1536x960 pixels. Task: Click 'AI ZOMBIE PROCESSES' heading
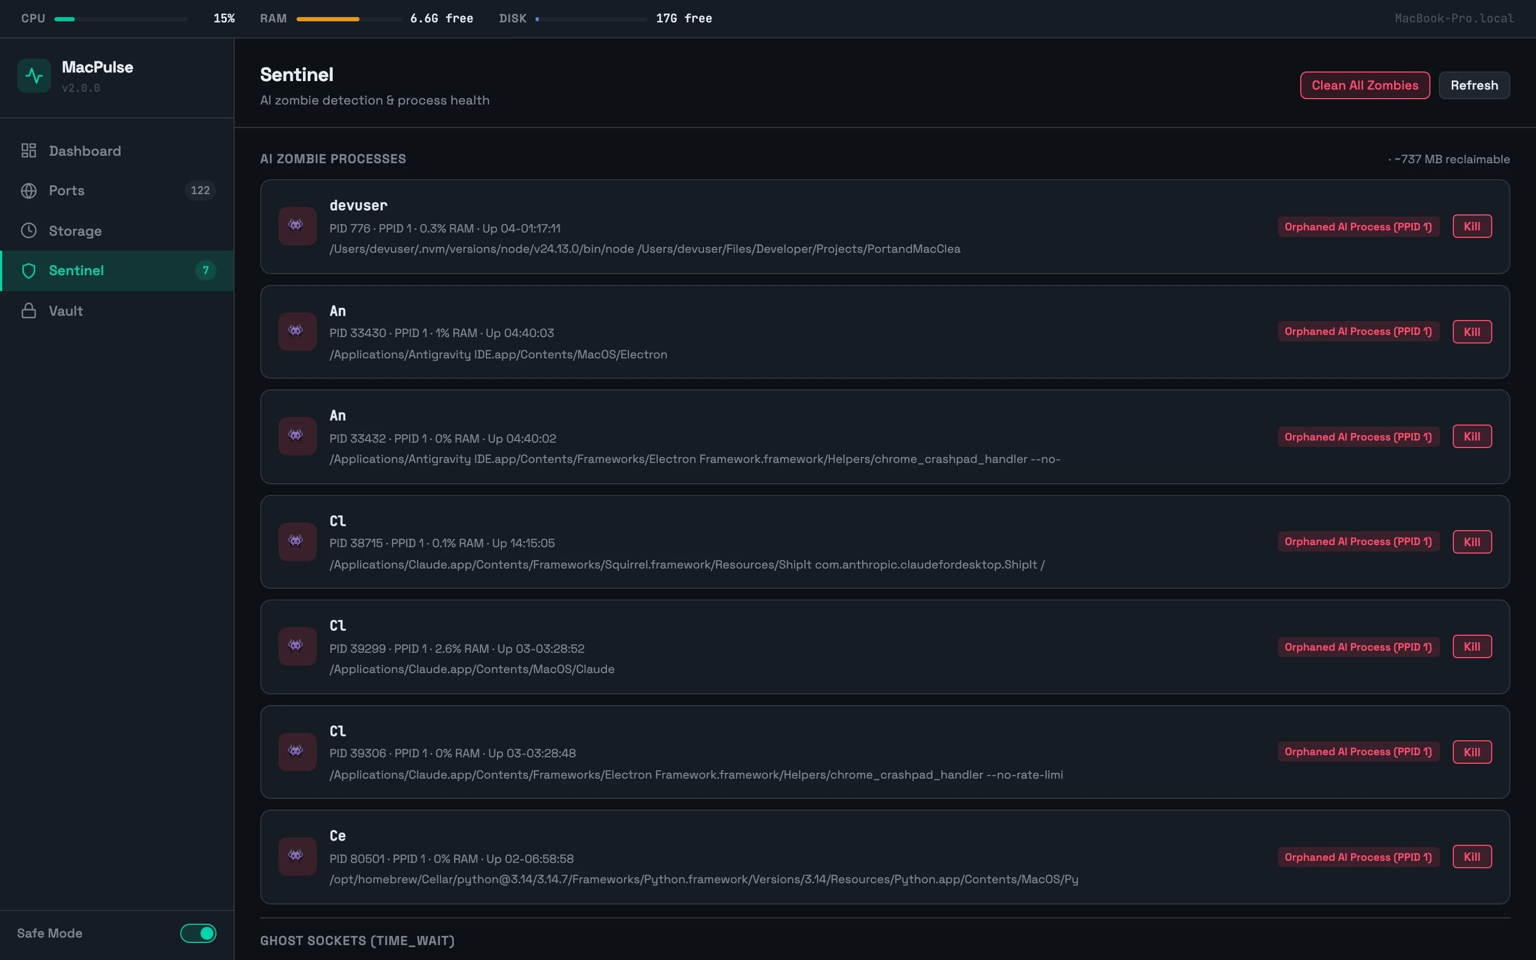(333, 159)
